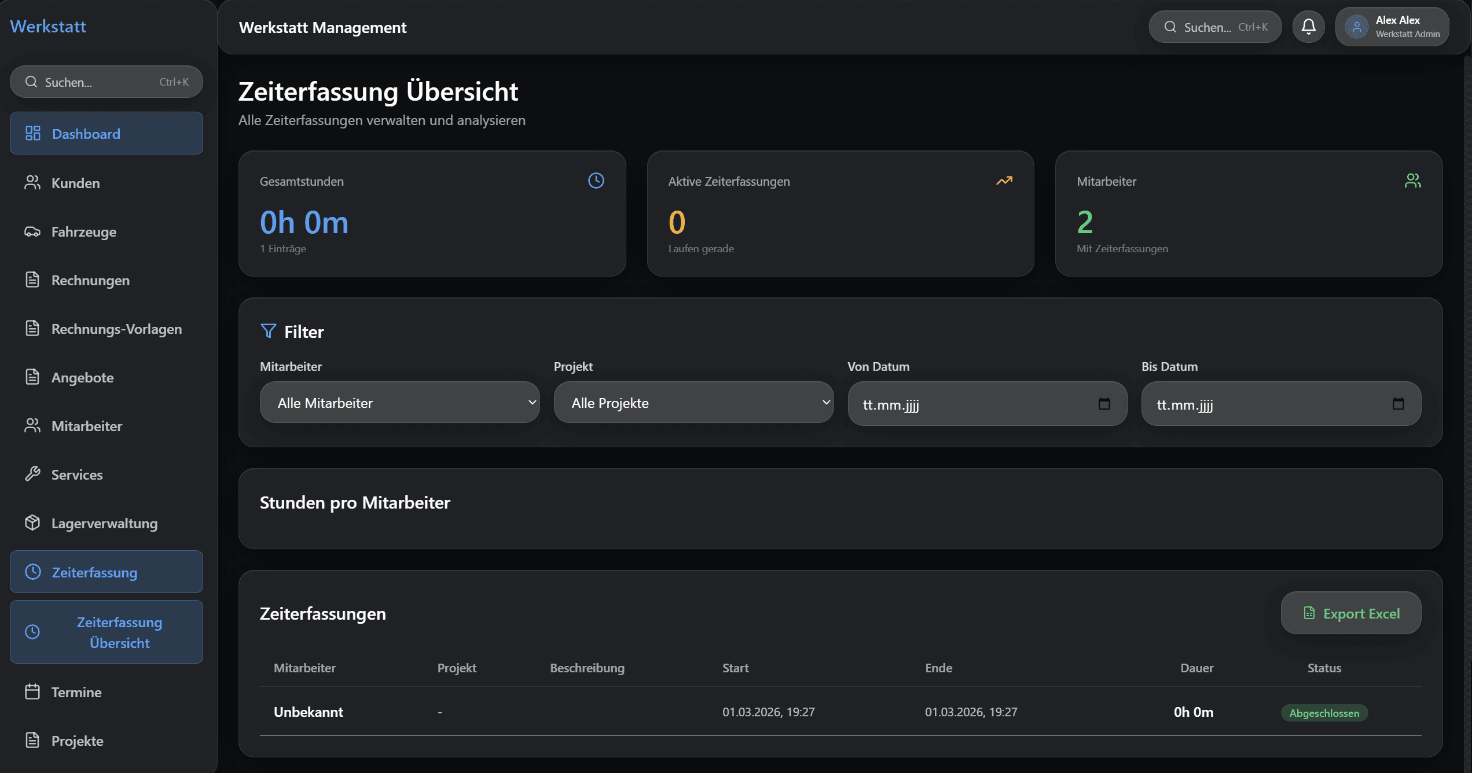This screenshot has height=773, width=1472.
Task: Go to Rechnungs-Vorlagen menu item
Action: point(116,329)
